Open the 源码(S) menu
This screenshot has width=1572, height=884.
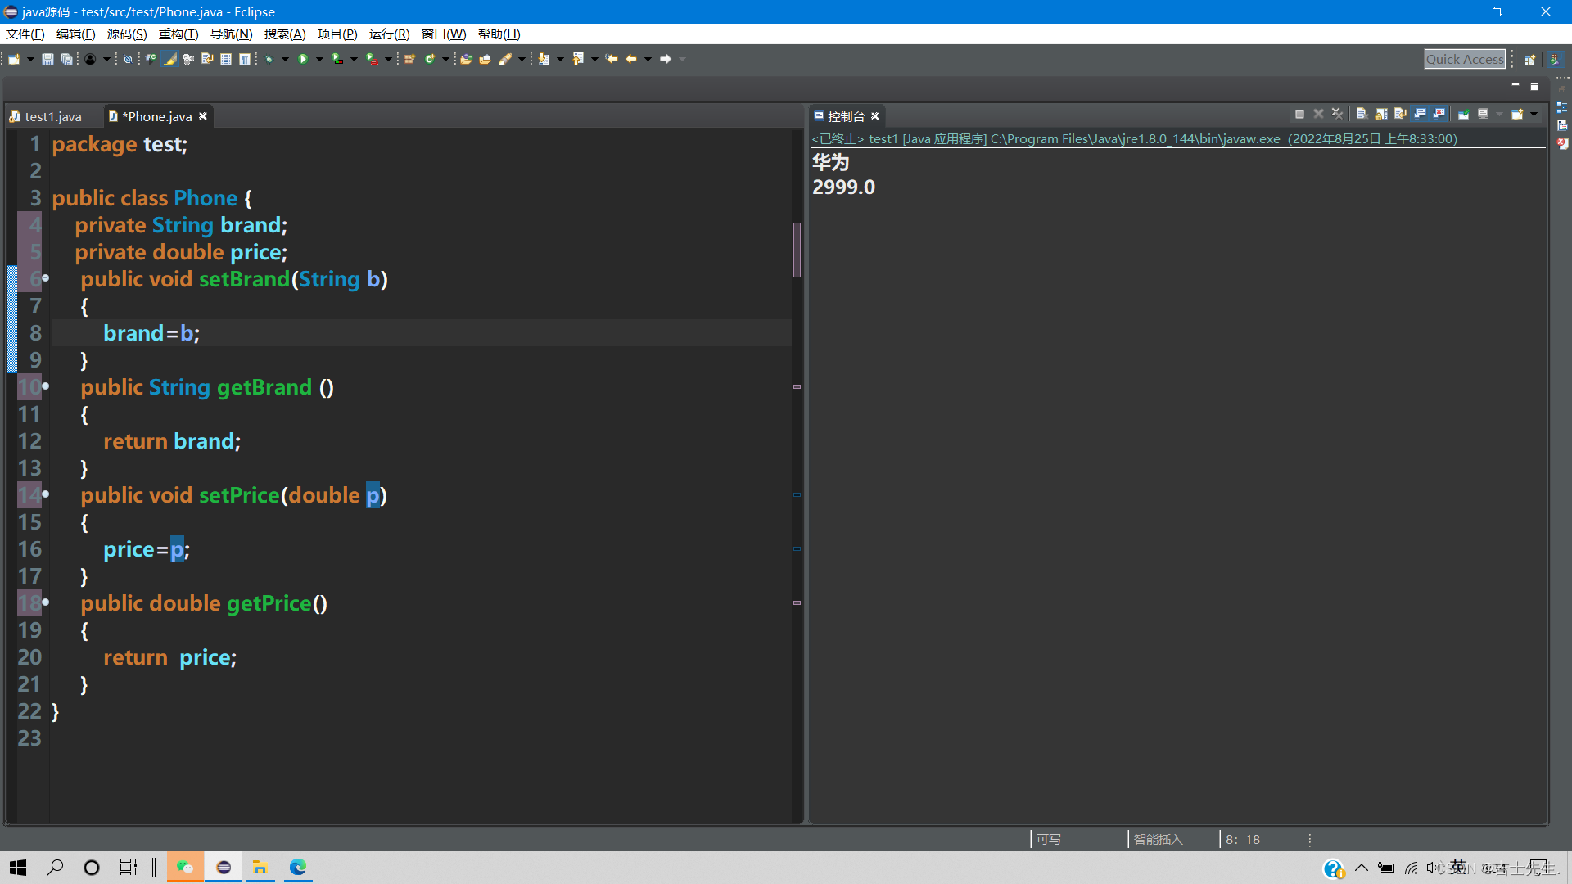[x=127, y=34]
